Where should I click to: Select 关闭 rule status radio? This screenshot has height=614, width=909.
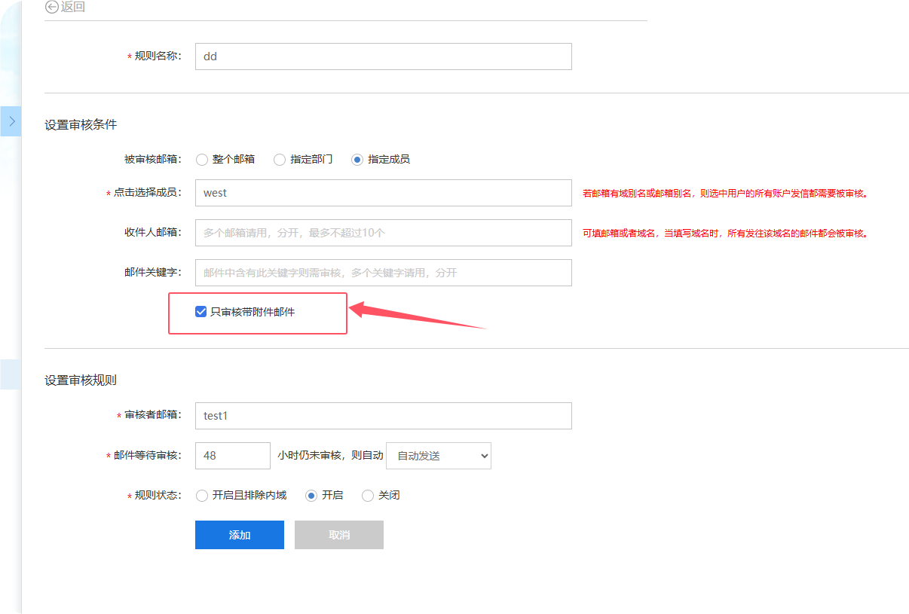(368, 496)
